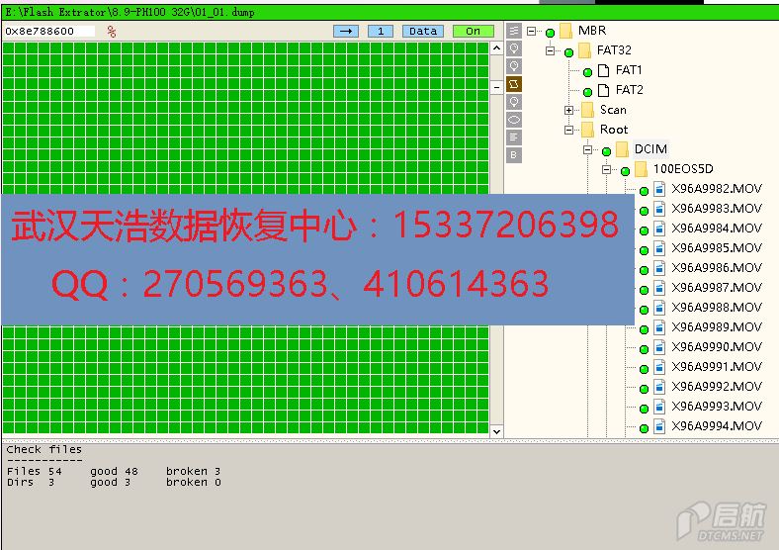Click the top icon of the vertical toolbar
Screen dimensions: 779x550
coord(514,31)
